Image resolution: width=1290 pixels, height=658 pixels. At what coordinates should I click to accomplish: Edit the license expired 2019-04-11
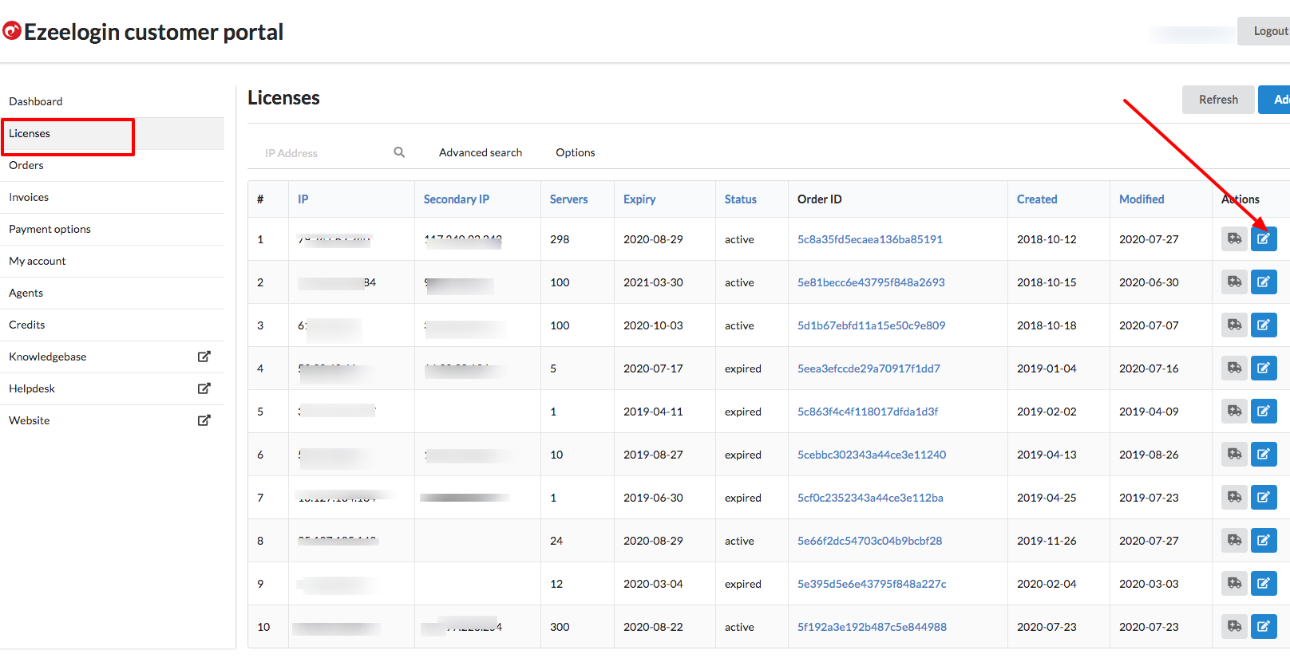pos(1264,411)
